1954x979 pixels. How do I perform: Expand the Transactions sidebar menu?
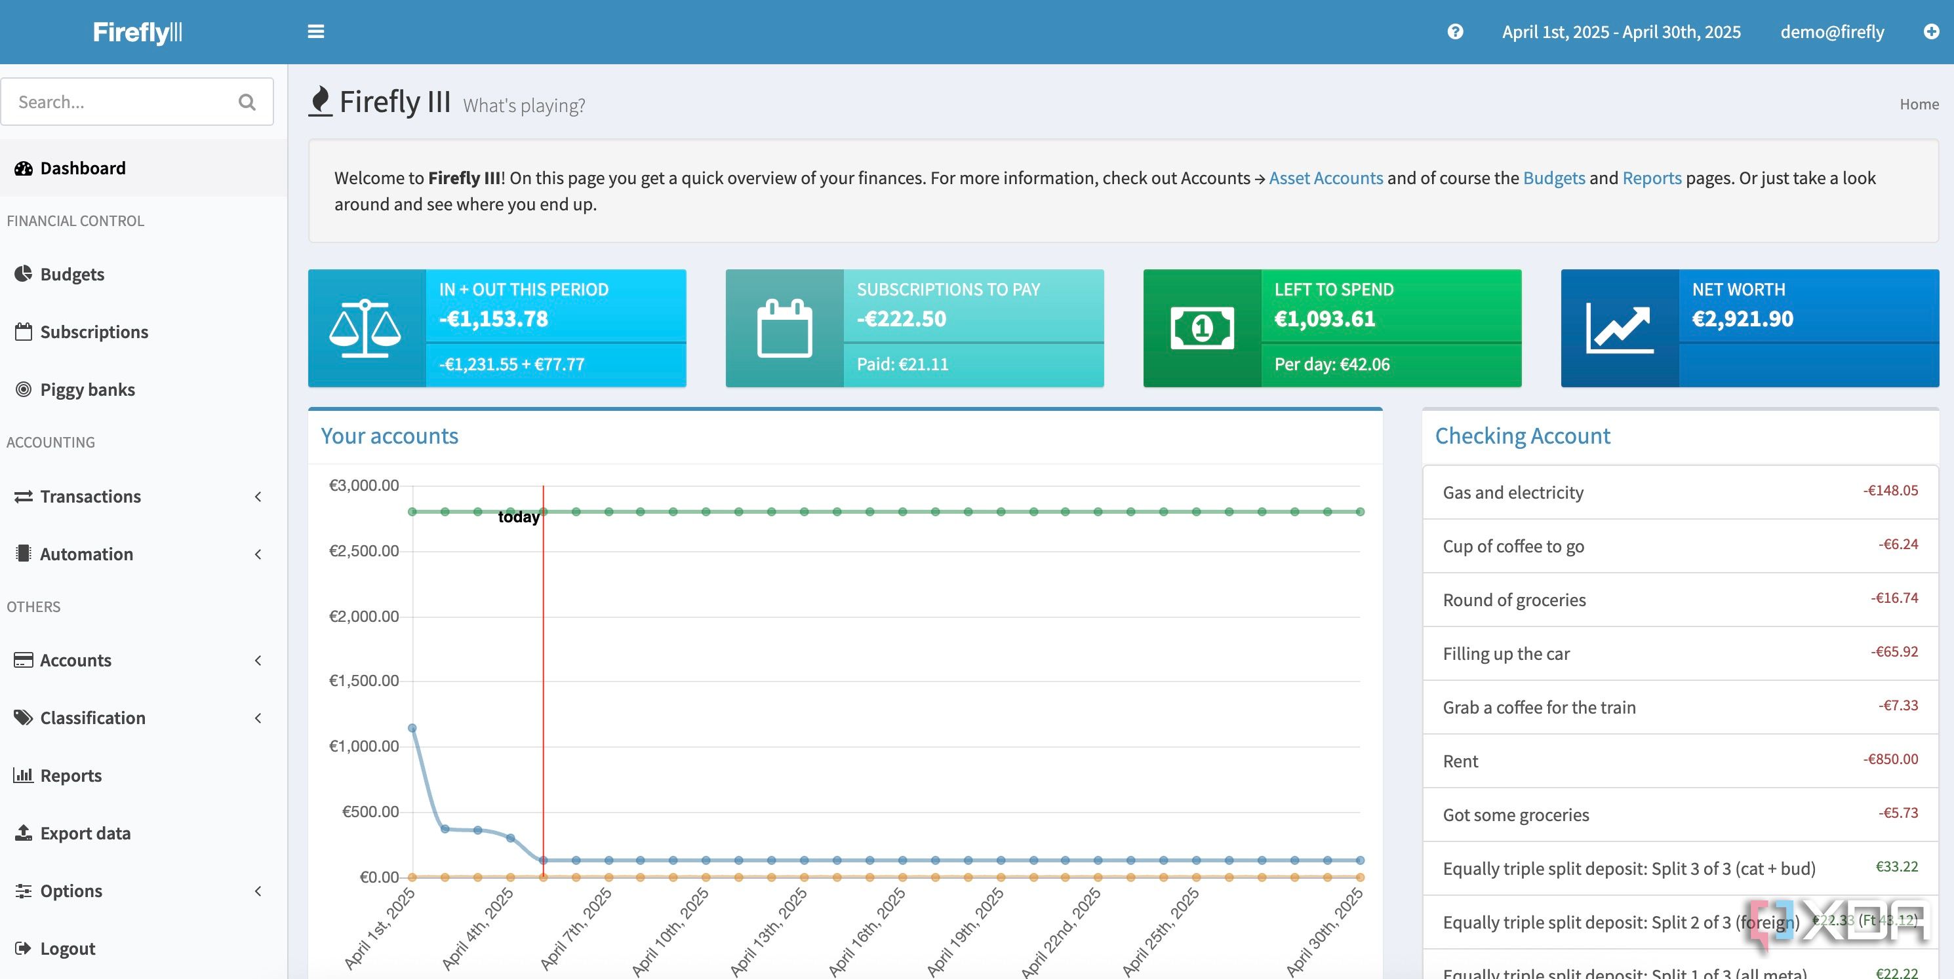tap(90, 497)
